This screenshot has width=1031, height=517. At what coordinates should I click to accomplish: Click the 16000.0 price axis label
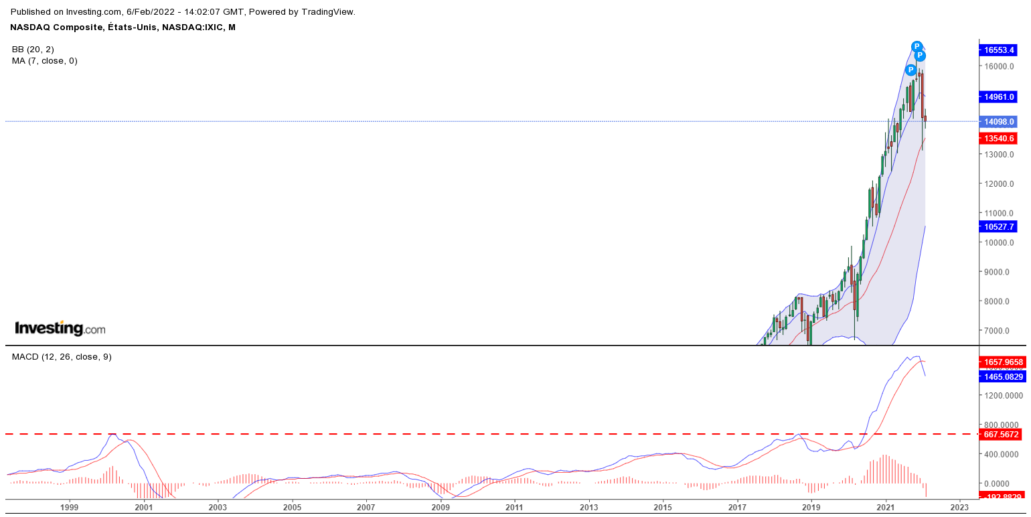pyautogui.click(x=999, y=66)
